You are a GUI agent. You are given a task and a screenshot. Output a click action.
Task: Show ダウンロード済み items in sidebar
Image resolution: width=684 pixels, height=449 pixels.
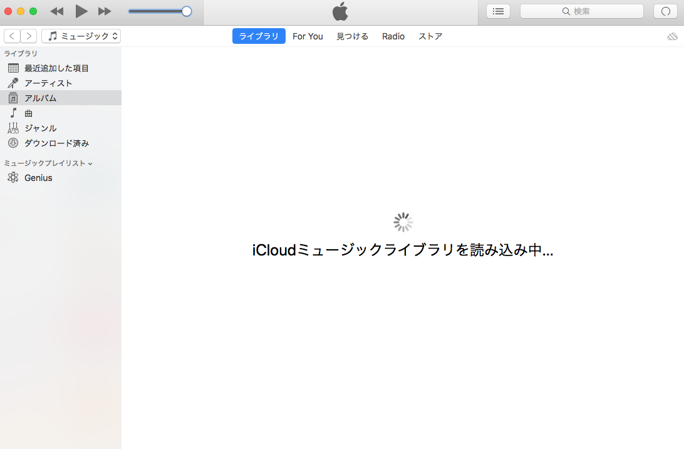(x=56, y=143)
